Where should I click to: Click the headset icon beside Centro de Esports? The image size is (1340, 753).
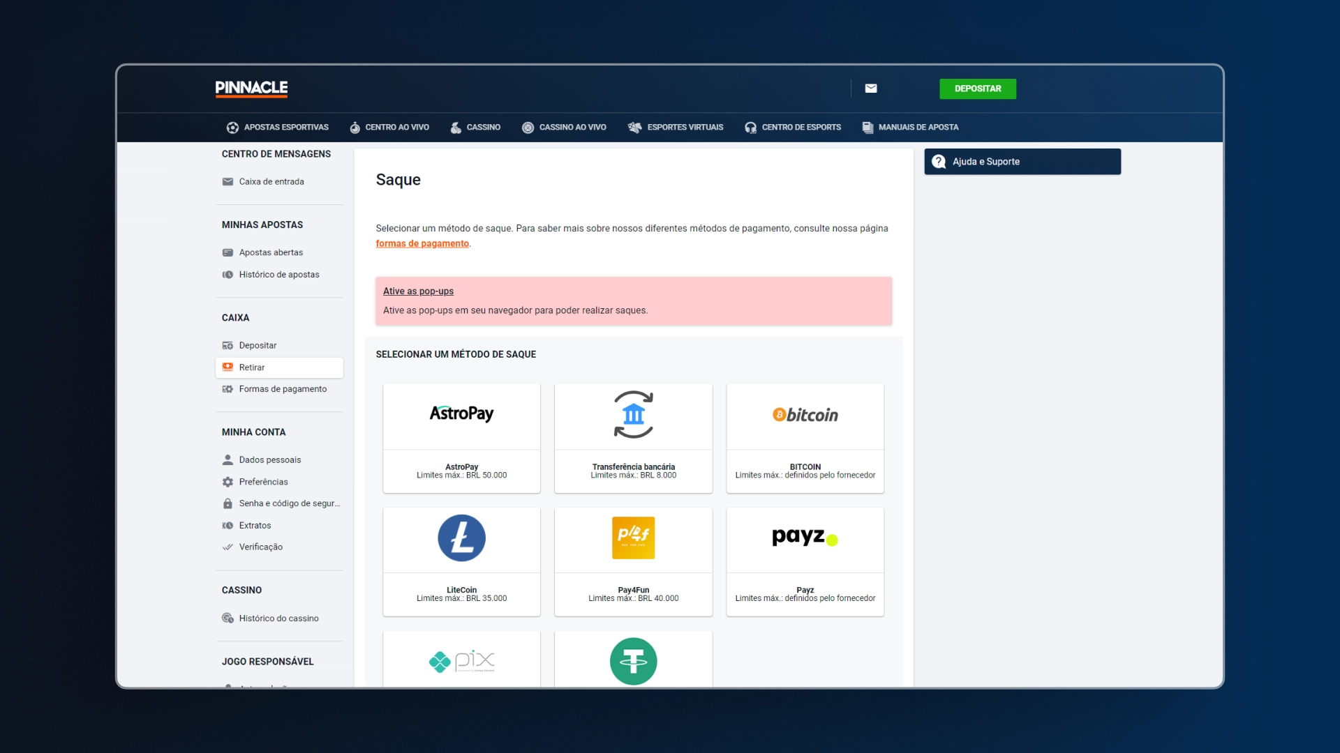[x=750, y=128]
